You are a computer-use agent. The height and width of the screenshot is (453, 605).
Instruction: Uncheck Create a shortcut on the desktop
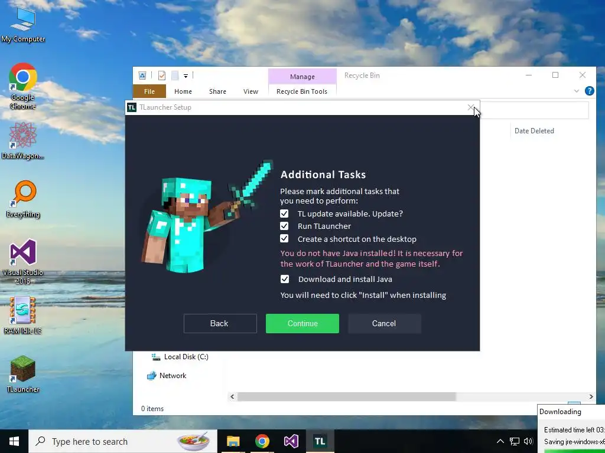[x=284, y=239]
